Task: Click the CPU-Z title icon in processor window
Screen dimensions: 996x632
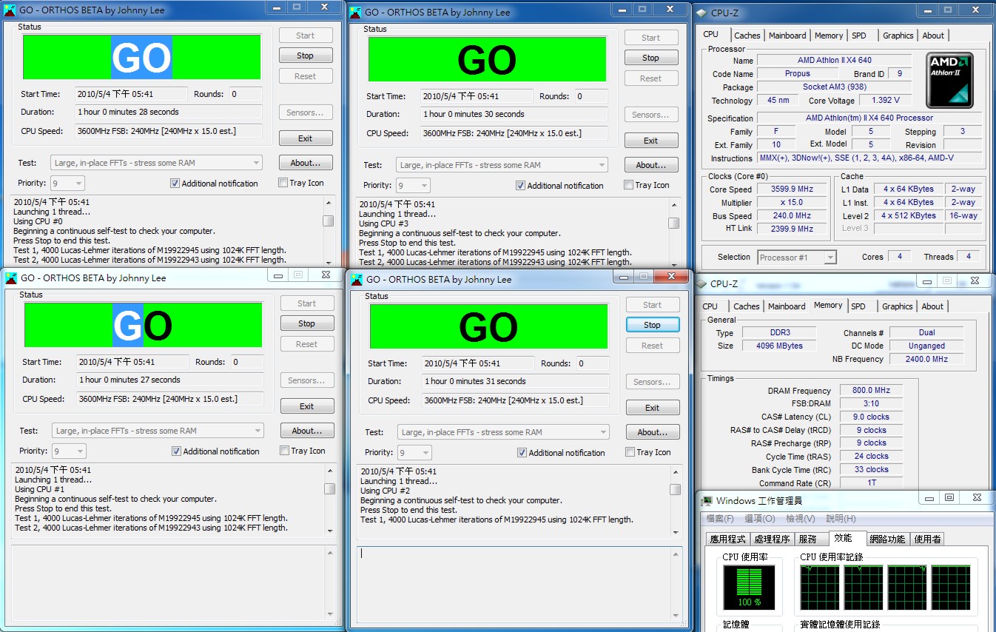Action: [701, 11]
